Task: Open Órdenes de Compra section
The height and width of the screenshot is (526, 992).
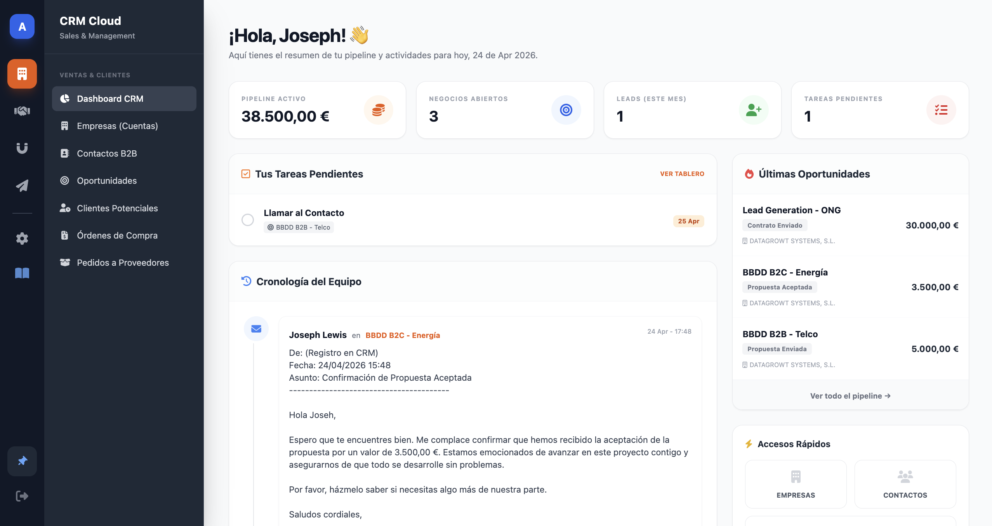Action: coord(117,235)
